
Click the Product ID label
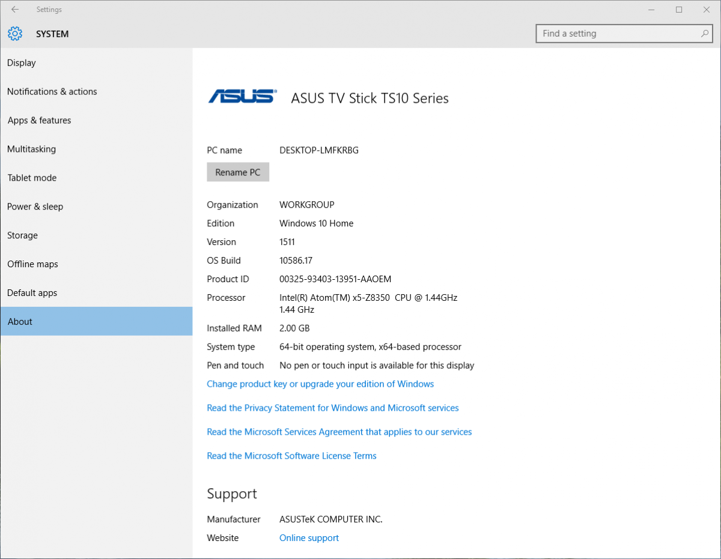(228, 279)
